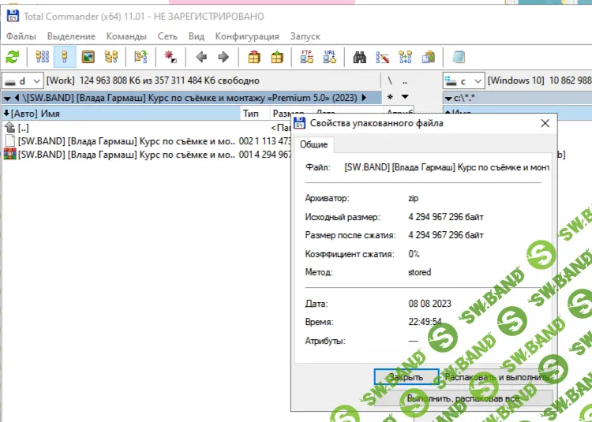The height and width of the screenshot is (422, 592).
Task: Open the URL connection toolbar icon
Action: pyautogui.click(x=330, y=57)
